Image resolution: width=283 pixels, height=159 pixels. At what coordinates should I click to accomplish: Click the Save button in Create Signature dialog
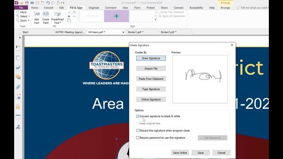(x=200, y=153)
